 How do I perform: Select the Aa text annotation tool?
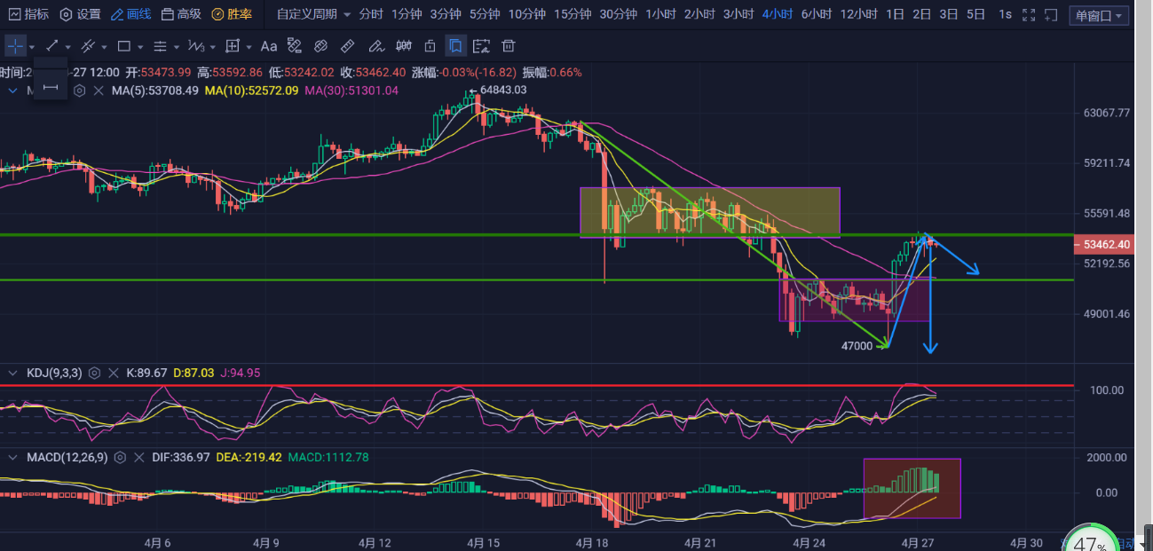[269, 45]
